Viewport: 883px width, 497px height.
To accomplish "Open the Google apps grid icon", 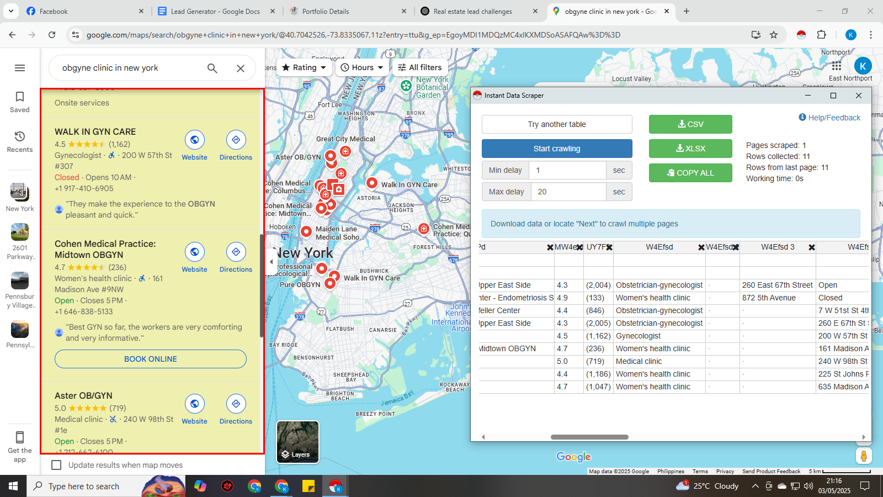I will [x=837, y=66].
